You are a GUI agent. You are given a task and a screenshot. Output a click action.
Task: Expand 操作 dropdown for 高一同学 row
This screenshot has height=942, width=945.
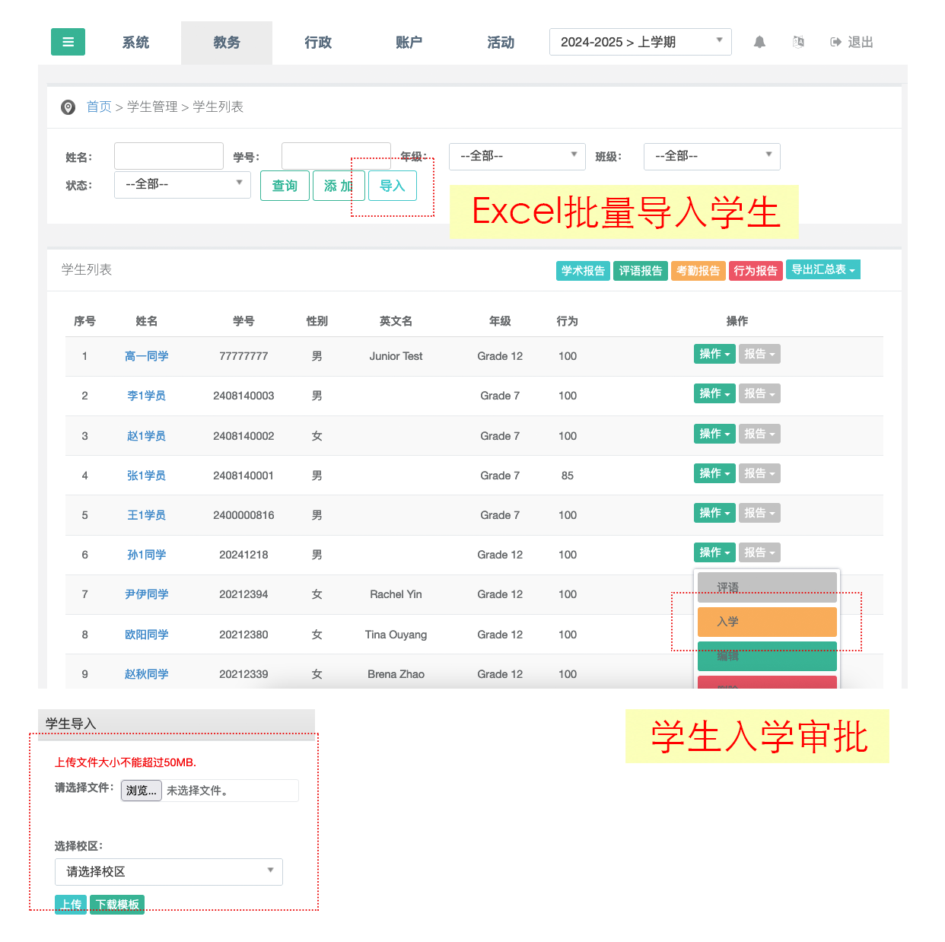tap(714, 354)
